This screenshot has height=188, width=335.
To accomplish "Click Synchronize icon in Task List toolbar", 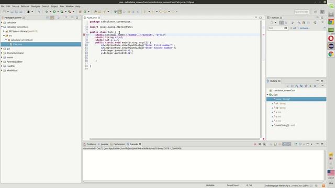I will [315, 22].
